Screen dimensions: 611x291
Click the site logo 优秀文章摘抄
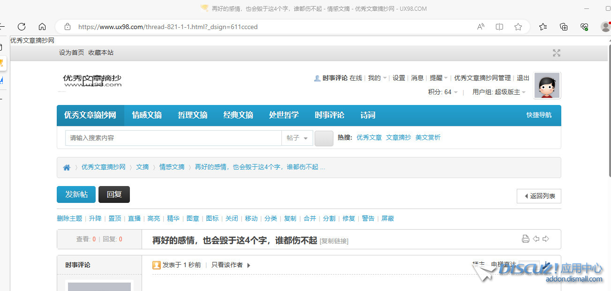click(91, 81)
